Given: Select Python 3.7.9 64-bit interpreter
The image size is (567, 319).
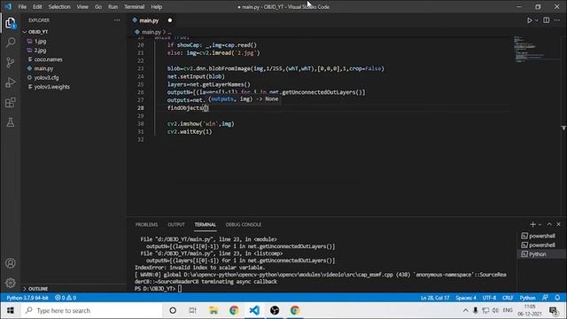Looking at the screenshot, I should tap(27, 298).
